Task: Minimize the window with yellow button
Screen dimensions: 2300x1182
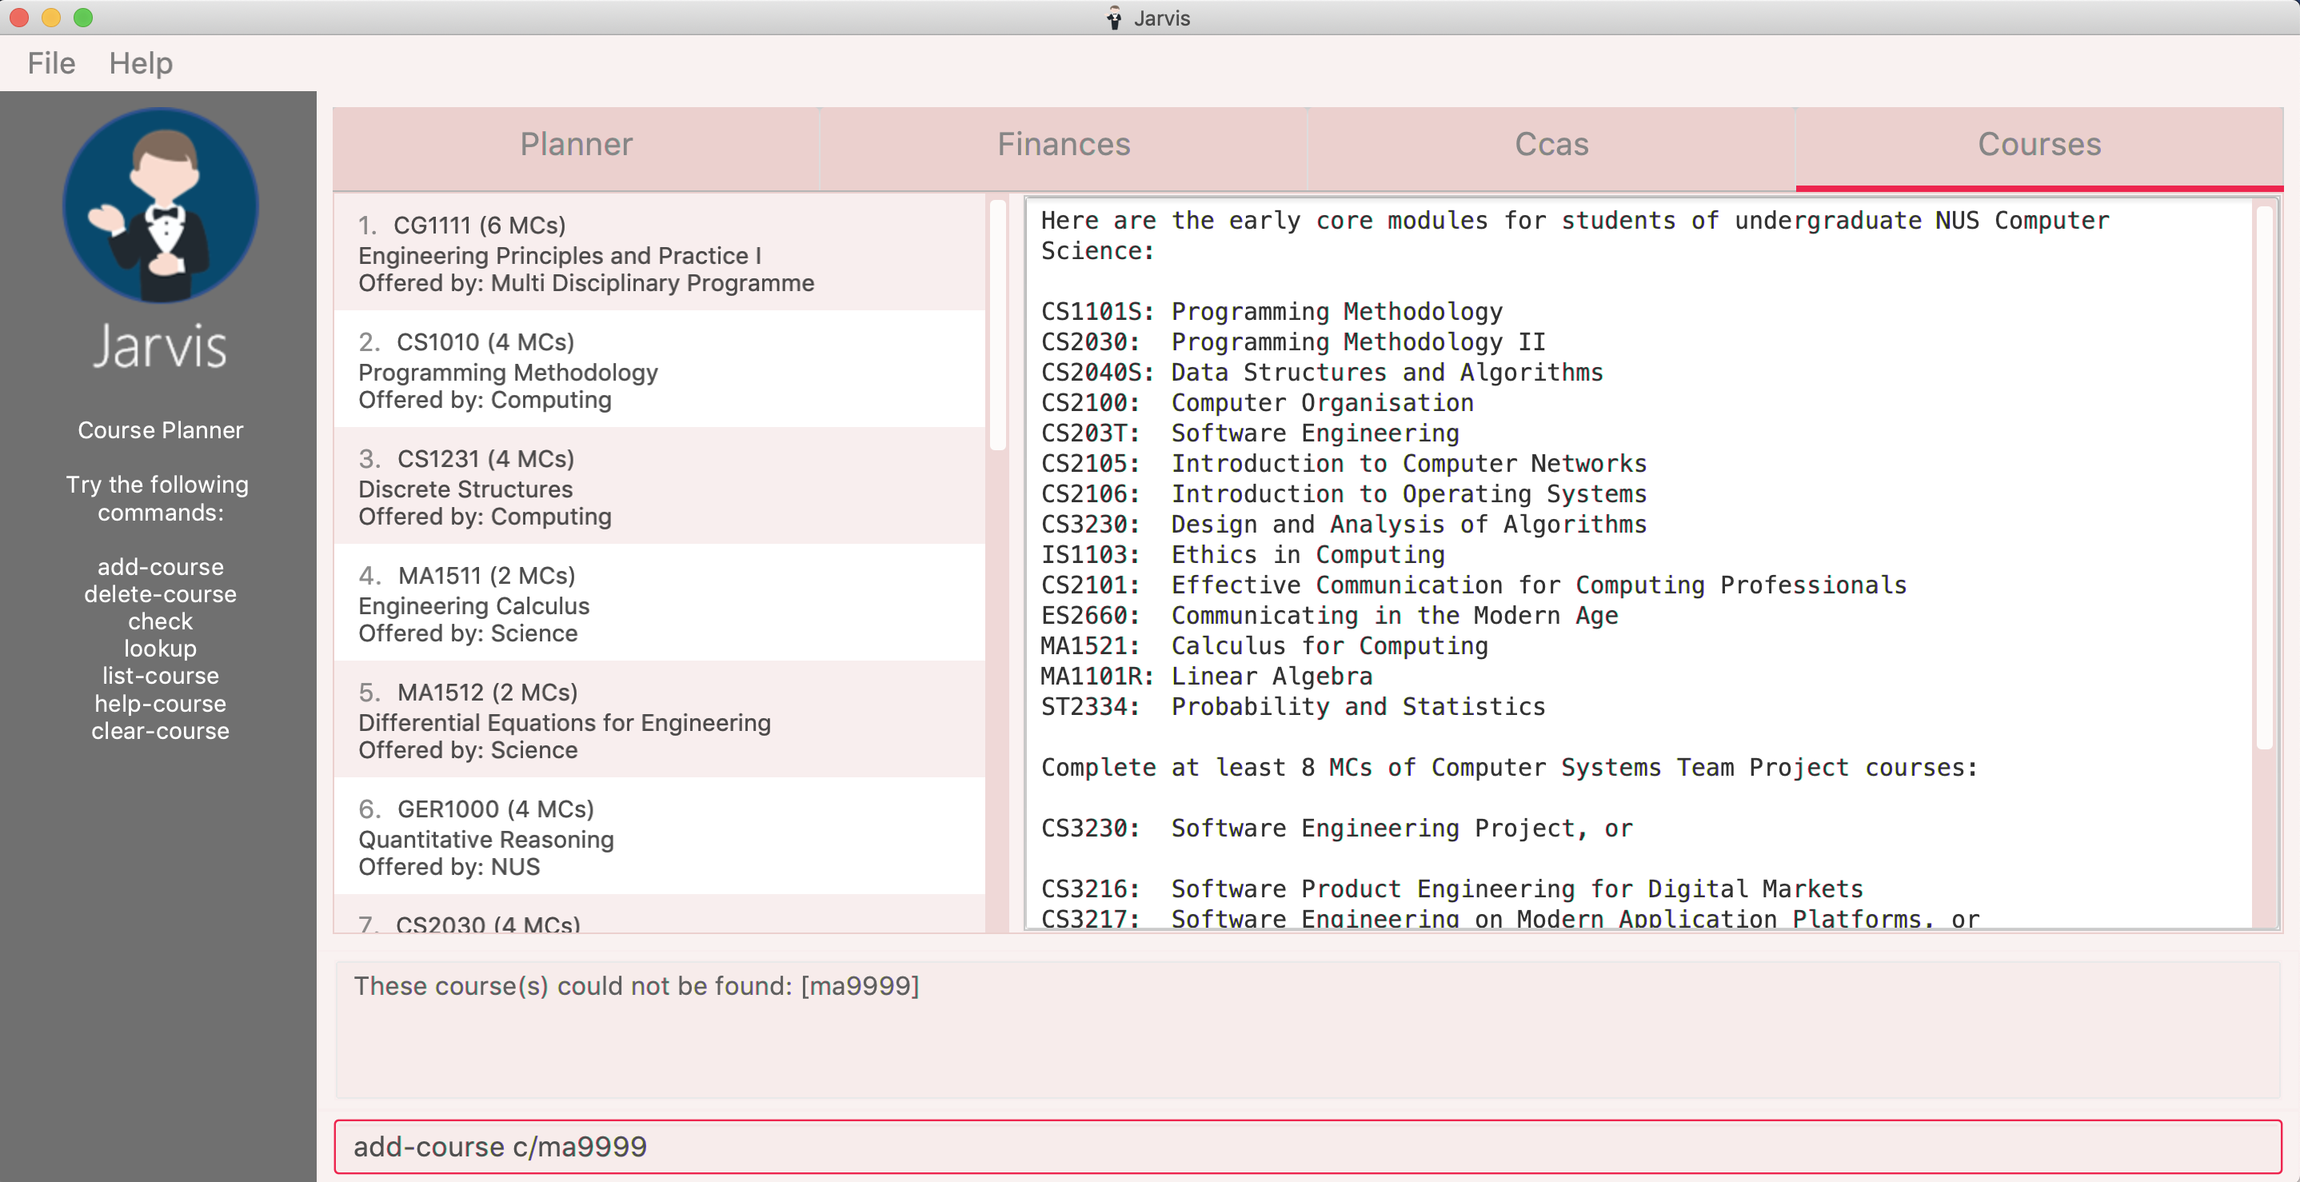Action: pos(51,18)
